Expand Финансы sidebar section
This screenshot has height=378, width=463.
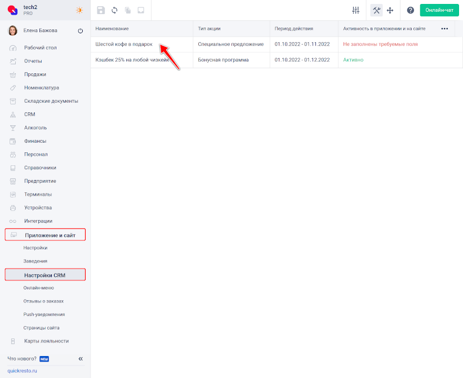pos(35,141)
